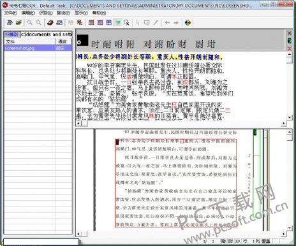Click the greyed rectangle frame icon

pyautogui.click(x=147, y=22)
